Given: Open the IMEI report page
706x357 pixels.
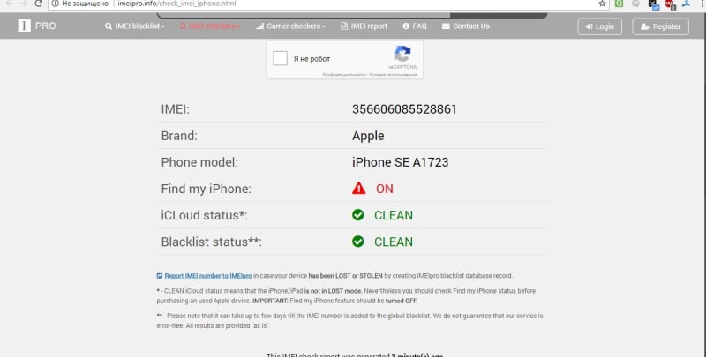Looking at the screenshot, I should tap(364, 26).
